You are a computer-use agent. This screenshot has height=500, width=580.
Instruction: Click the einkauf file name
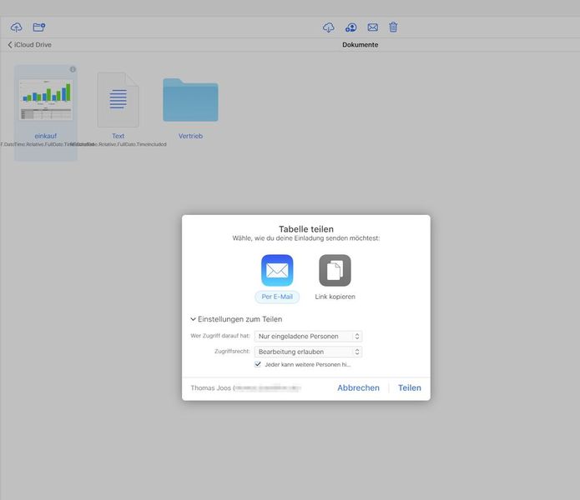[46, 136]
